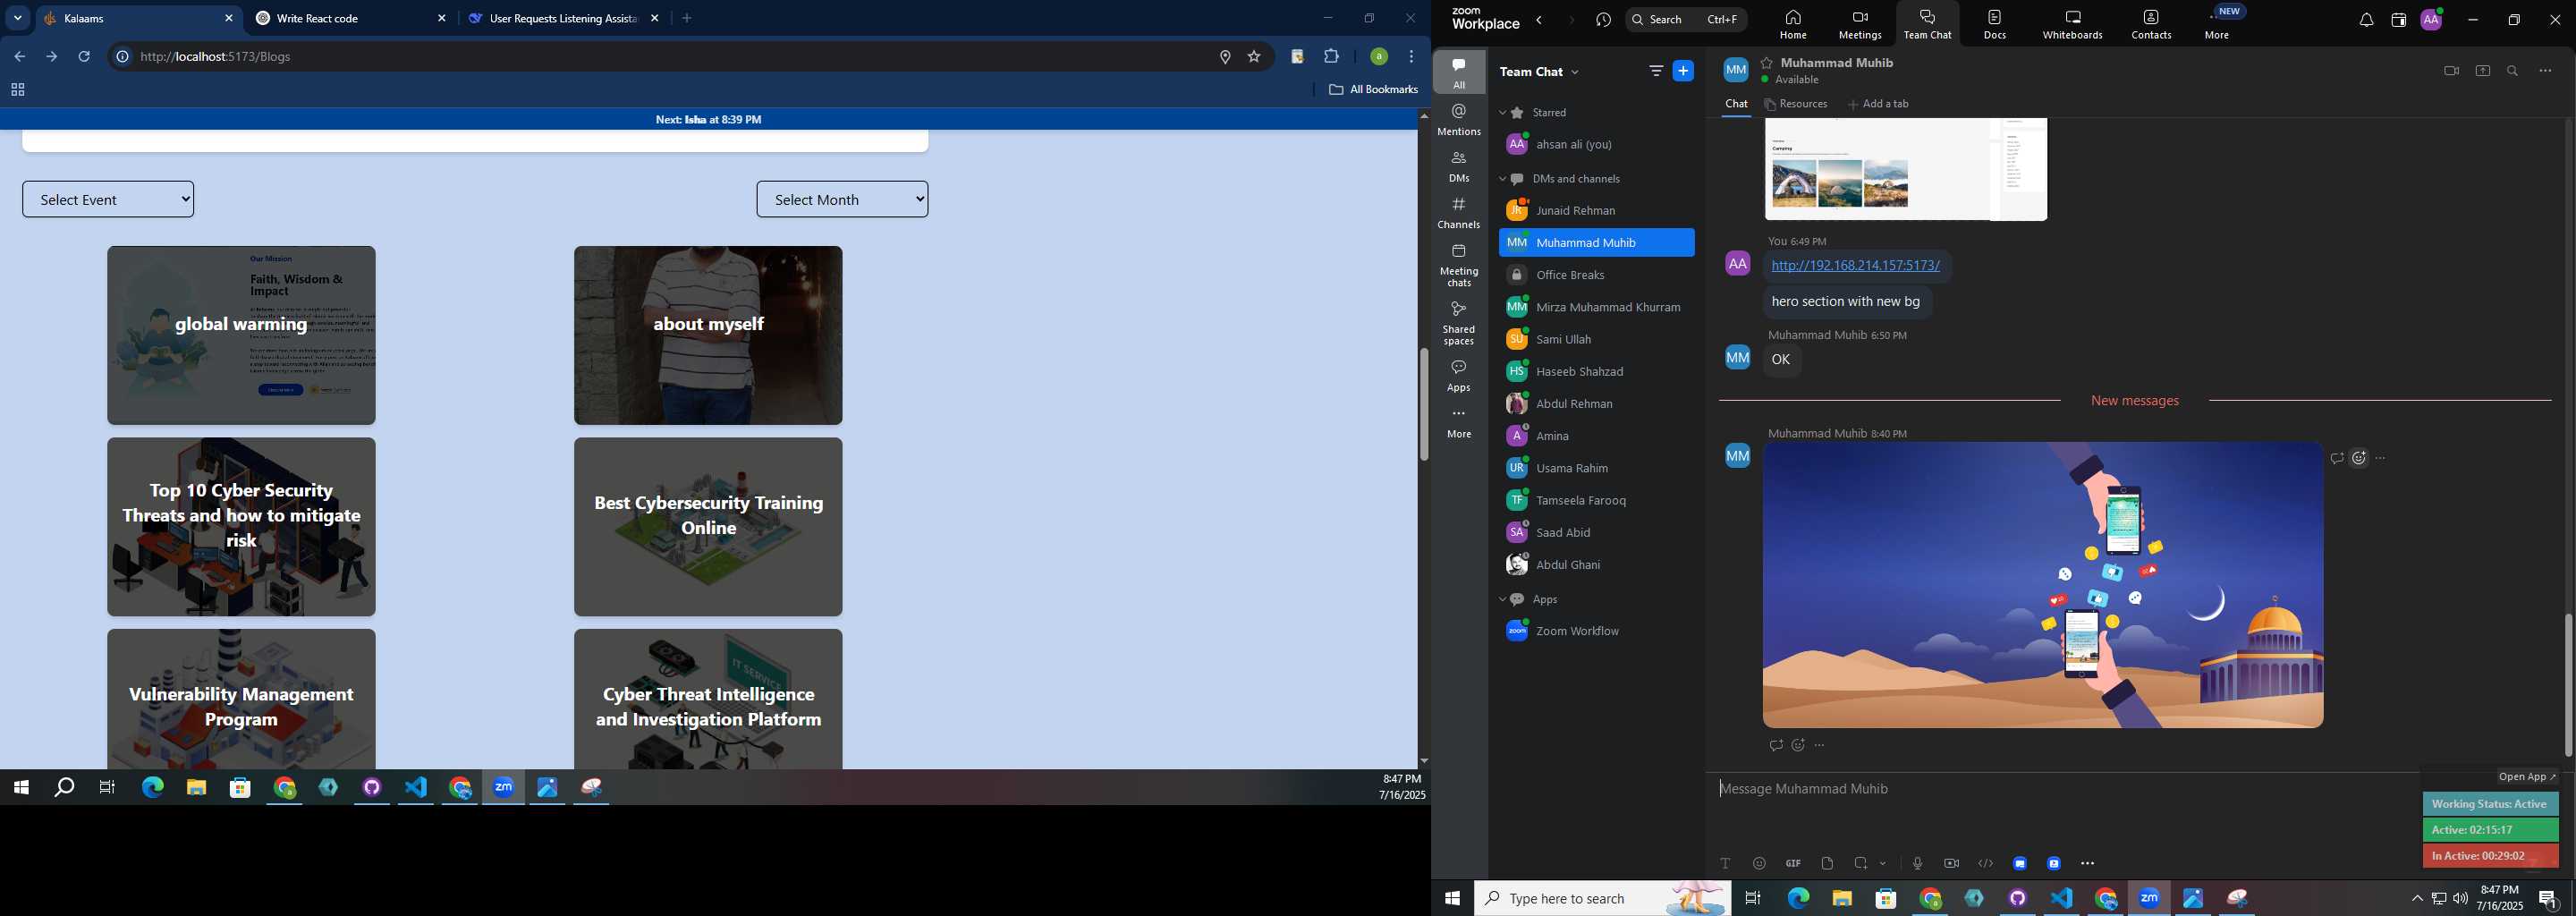Screen dimensions: 2576x916
Task: Filter the Team Chat list
Action: coord(1656,71)
